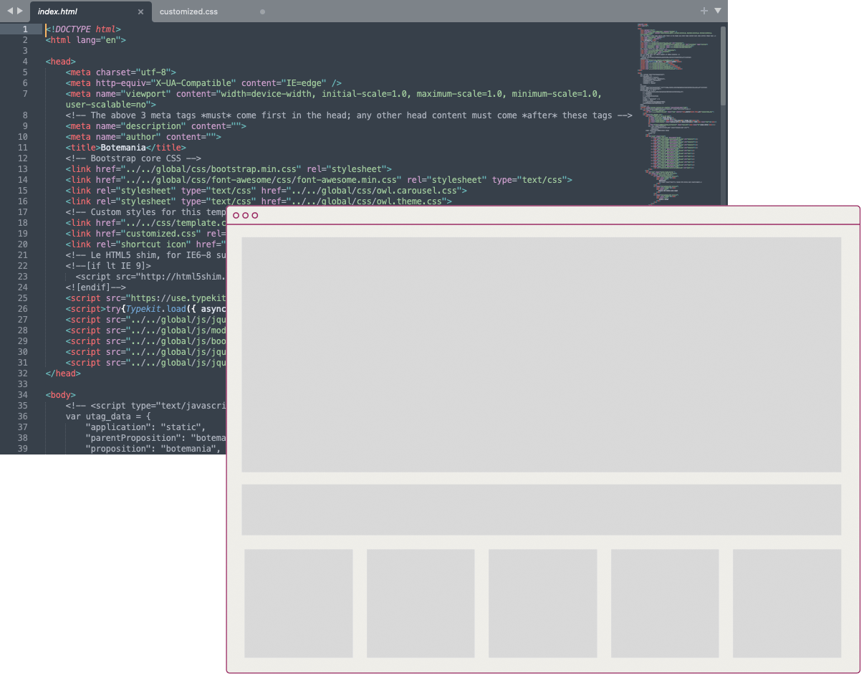Click the closing head tag
This screenshot has height=676, width=864.
63,373
